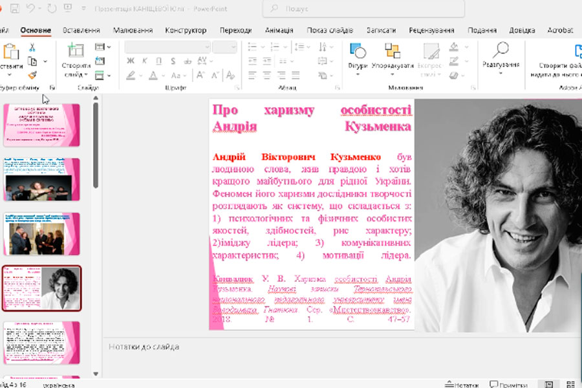
Task: Toggle bold Ж formatting
Action: (130, 61)
